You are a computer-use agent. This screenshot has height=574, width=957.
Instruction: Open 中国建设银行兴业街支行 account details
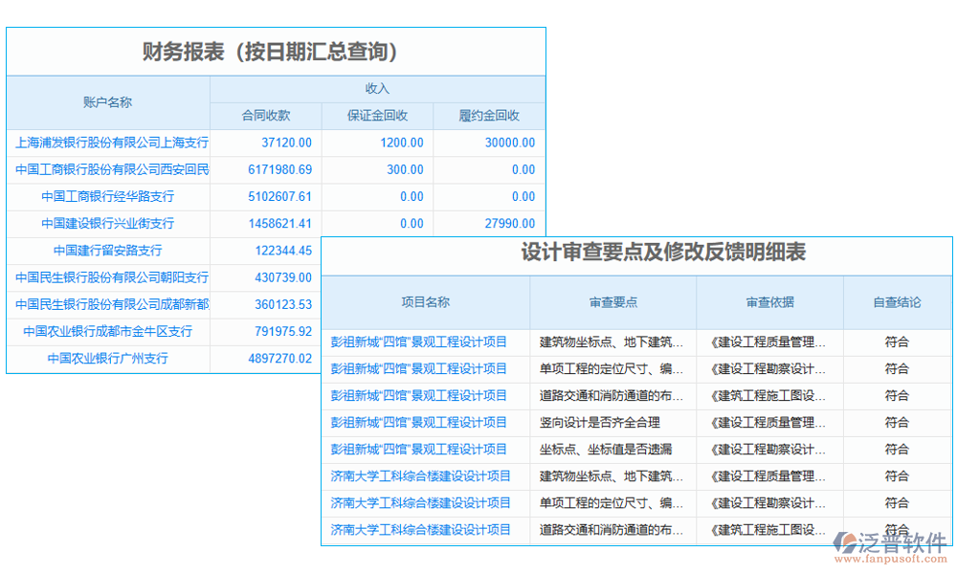pyautogui.click(x=108, y=223)
